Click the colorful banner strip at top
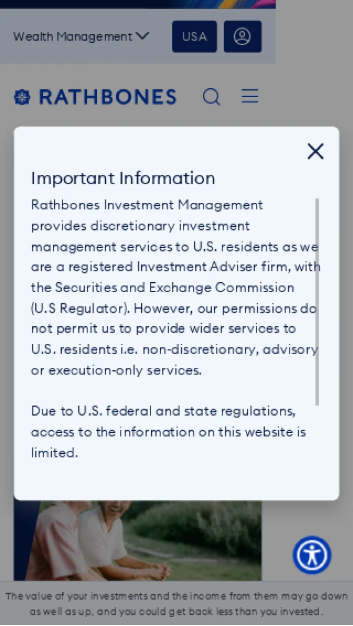 coord(138,4)
